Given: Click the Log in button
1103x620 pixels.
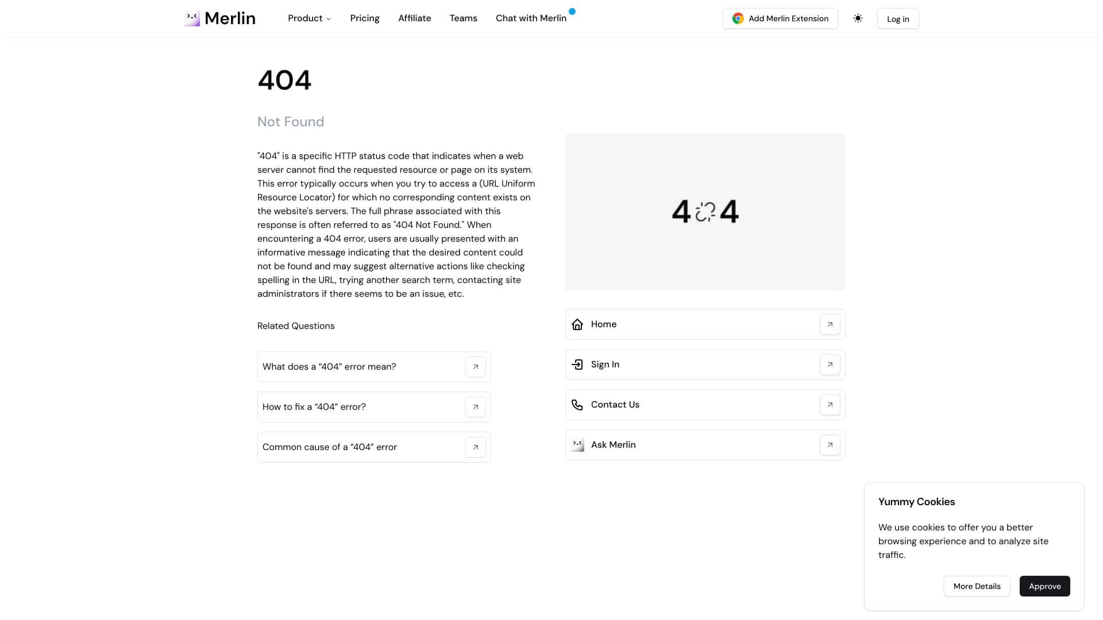Looking at the screenshot, I should [x=897, y=18].
